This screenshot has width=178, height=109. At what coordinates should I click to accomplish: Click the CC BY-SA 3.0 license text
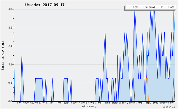(169, 107)
